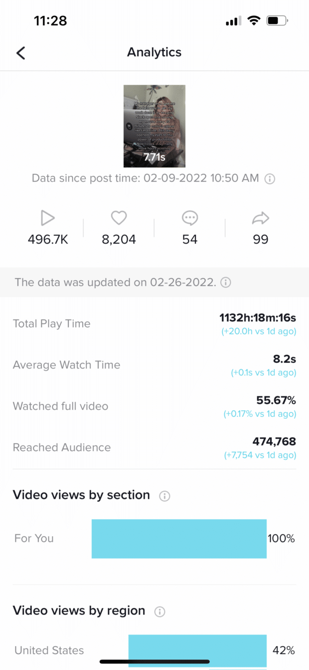Image resolution: width=309 pixels, height=670 pixels.
Task: Tap the heart likes icon
Action: coord(119,218)
